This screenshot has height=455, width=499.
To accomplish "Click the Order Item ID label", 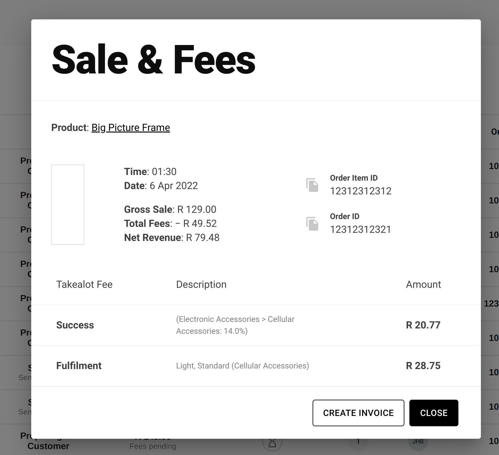I will (x=354, y=178).
